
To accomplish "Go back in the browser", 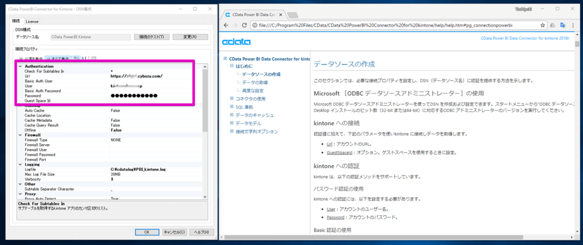I will (225, 25).
